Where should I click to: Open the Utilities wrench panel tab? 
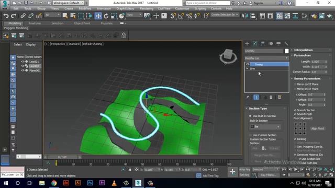click(x=286, y=44)
